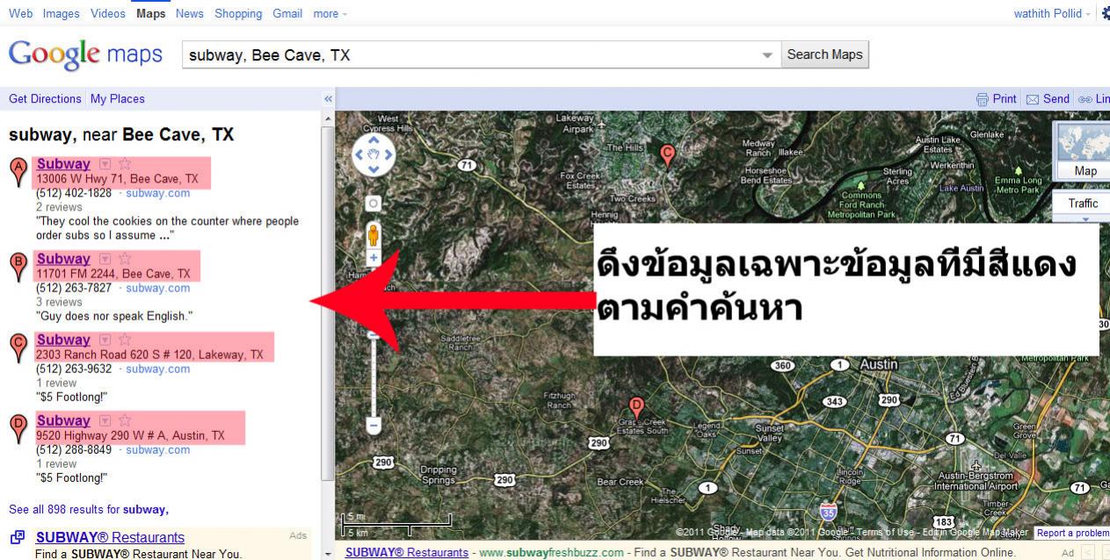
Task: Open '3 reviews' for the FM 2244 Subway
Action: point(59,302)
